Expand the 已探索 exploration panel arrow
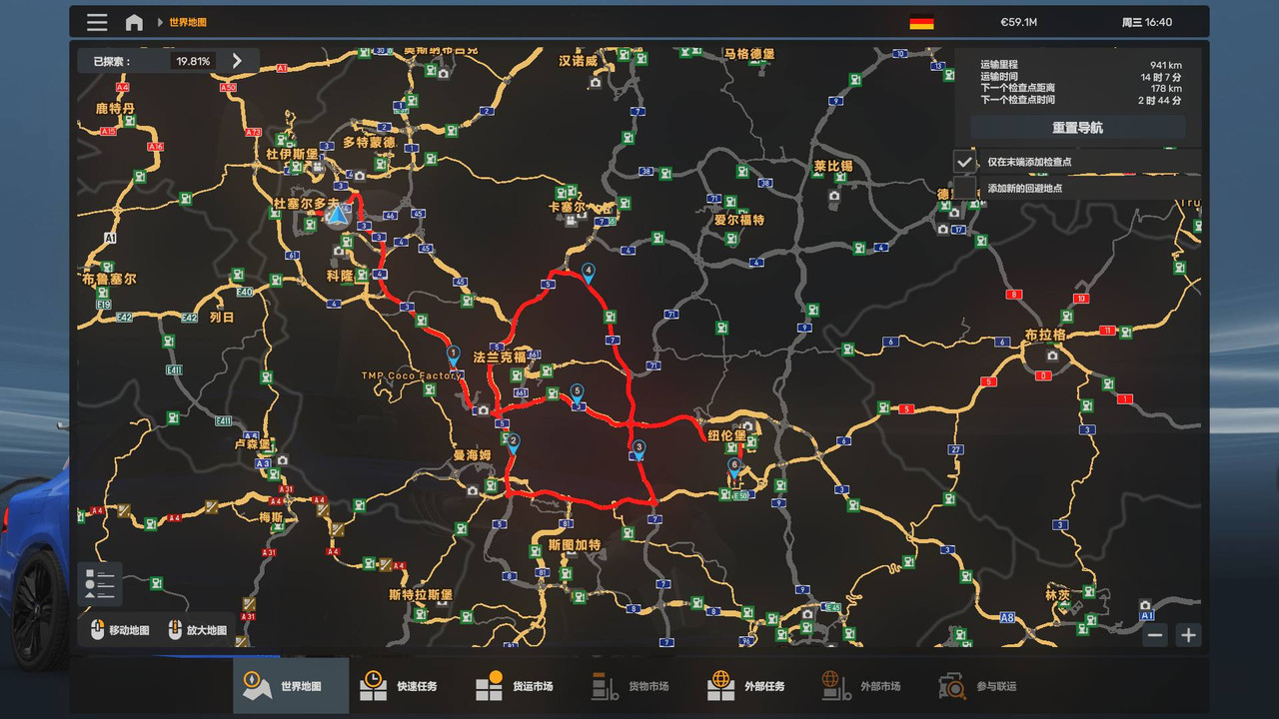Image resolution: width=1279 pixels, height=719 pixels. point(237,61)
